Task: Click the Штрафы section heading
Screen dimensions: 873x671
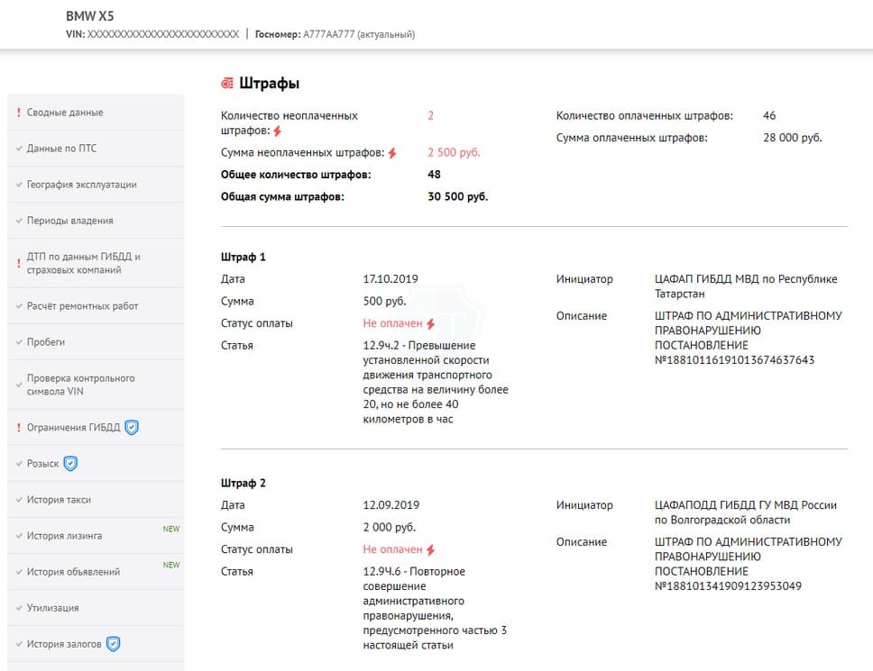Action: click(x=270, y=84)
